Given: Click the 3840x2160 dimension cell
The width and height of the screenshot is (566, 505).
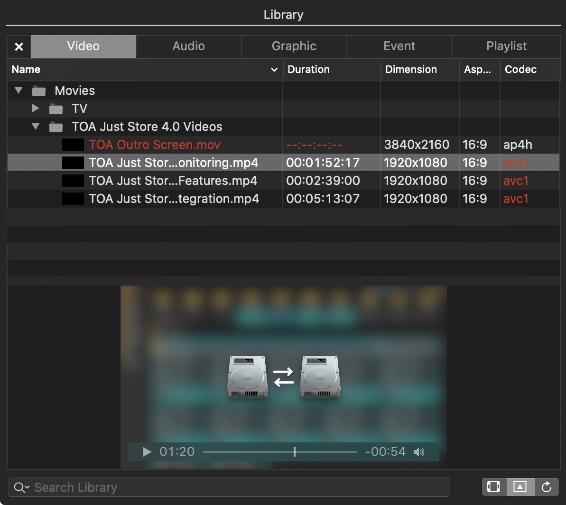Looking at the screenshot, I should coord(417,145).
